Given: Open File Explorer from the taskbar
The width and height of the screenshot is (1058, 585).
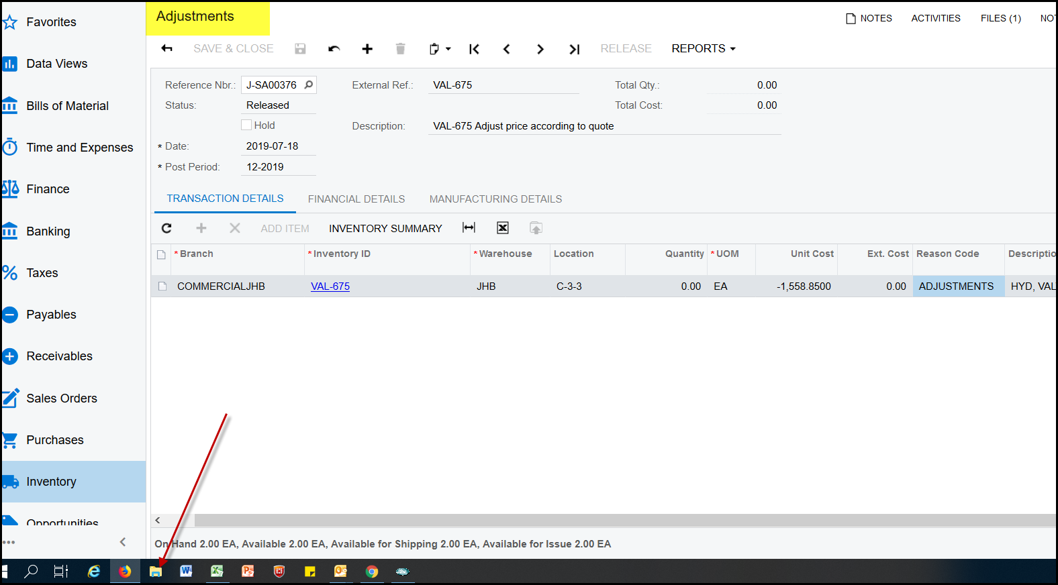Looking at the screenshot, I should tap(156, 572).
